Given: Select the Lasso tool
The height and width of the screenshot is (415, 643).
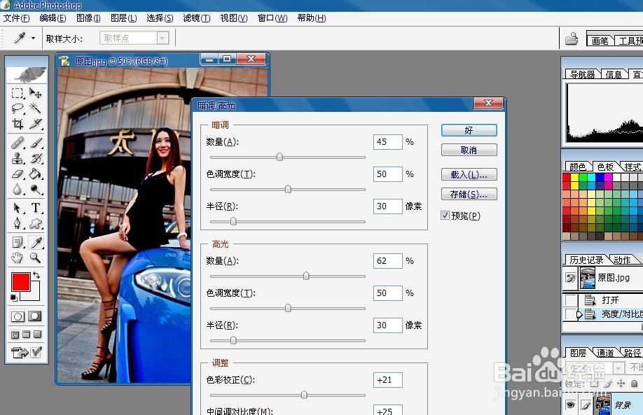Looking at the screenshot, I should (x=17, y=108).
